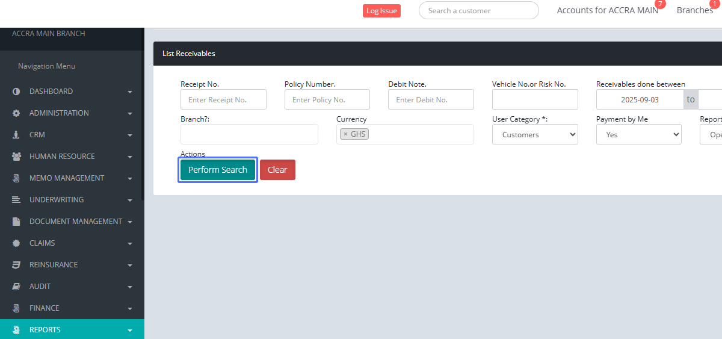Image resolution: width=722 pixels, height=339 pixels.
Task: Click the CRM icon in sidebar
Action: click(x=16, y=135)
